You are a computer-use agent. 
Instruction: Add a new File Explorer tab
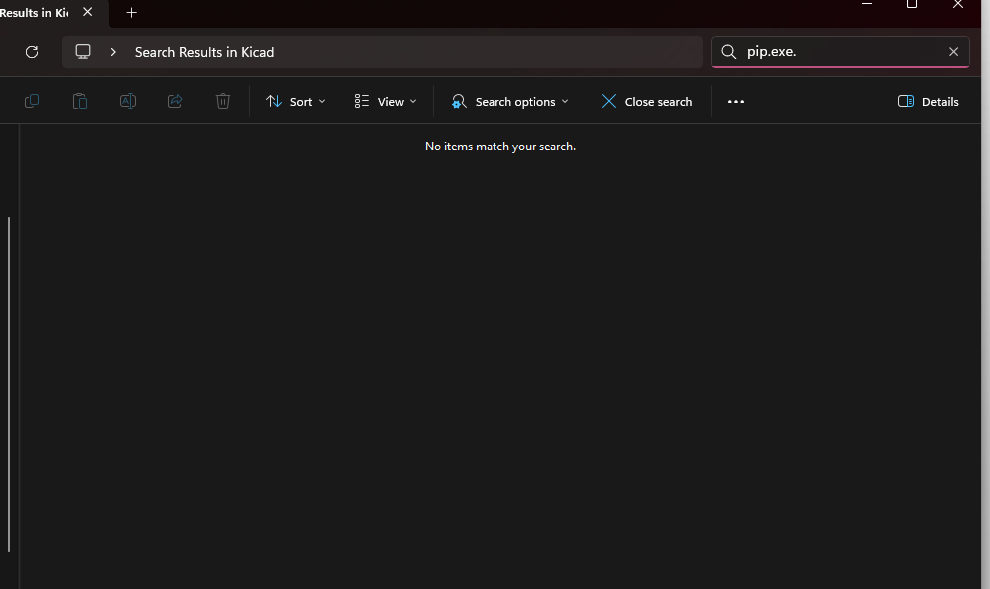click(131, 13)
